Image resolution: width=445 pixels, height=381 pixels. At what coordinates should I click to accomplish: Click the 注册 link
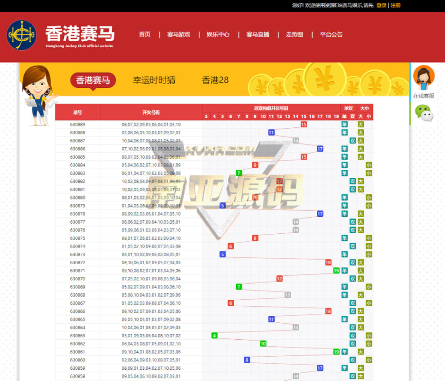[395, 5]
